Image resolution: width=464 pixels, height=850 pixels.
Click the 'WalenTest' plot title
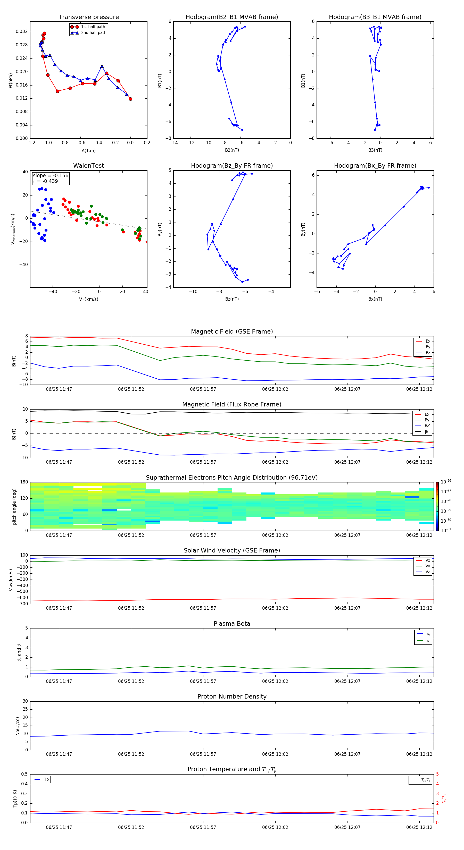click(x=88, y=166)
